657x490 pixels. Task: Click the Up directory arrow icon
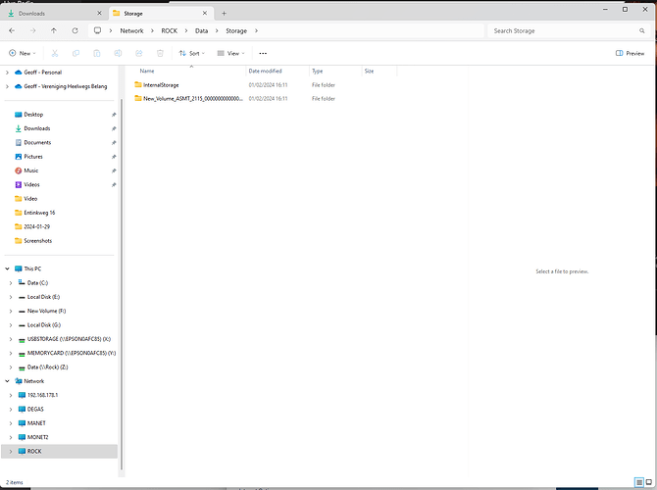pyautogui.click(x=53, y=30)
